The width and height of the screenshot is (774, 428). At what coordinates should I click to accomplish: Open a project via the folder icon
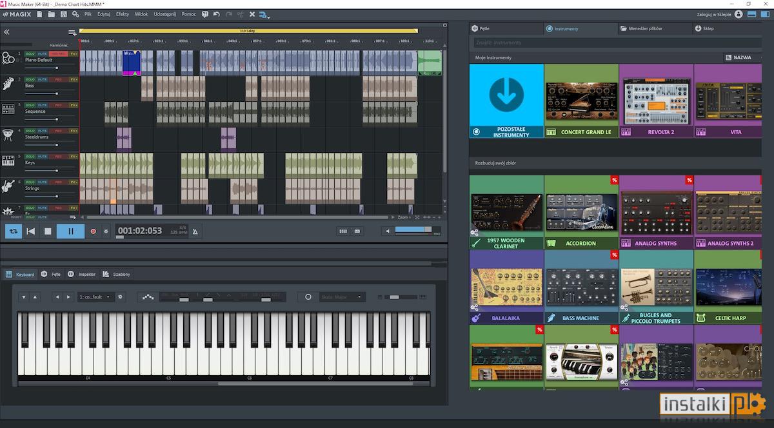point(51,14)
